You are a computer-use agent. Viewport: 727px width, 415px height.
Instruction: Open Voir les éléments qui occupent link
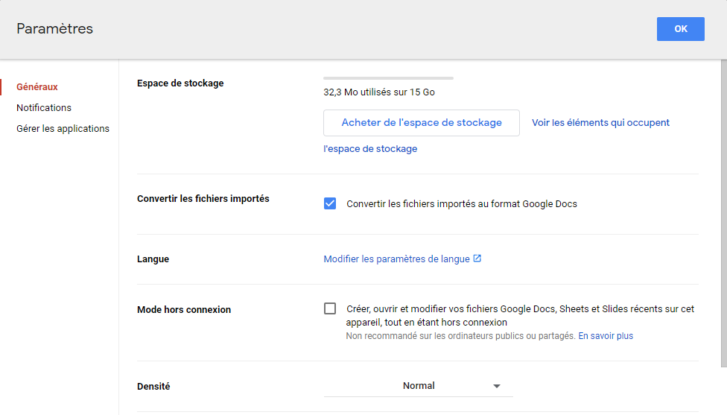pyautogui.click(x=600, y=123)
